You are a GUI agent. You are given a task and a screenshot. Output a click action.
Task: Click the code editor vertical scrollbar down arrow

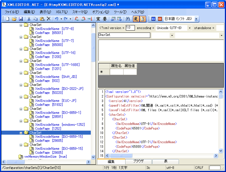point(221,151)
